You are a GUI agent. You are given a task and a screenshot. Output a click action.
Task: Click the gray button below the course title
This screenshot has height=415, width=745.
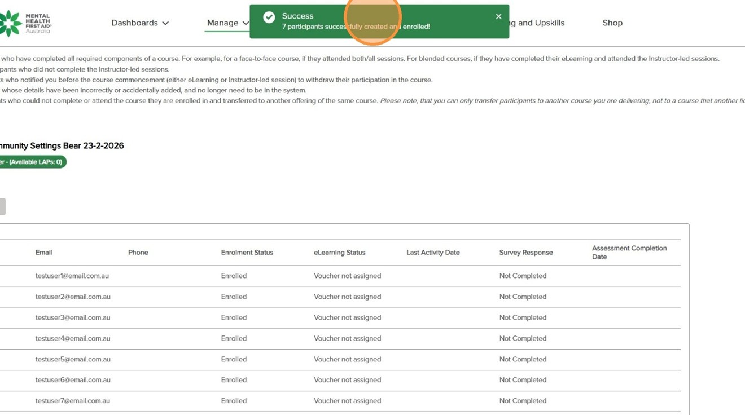point(2,206)
